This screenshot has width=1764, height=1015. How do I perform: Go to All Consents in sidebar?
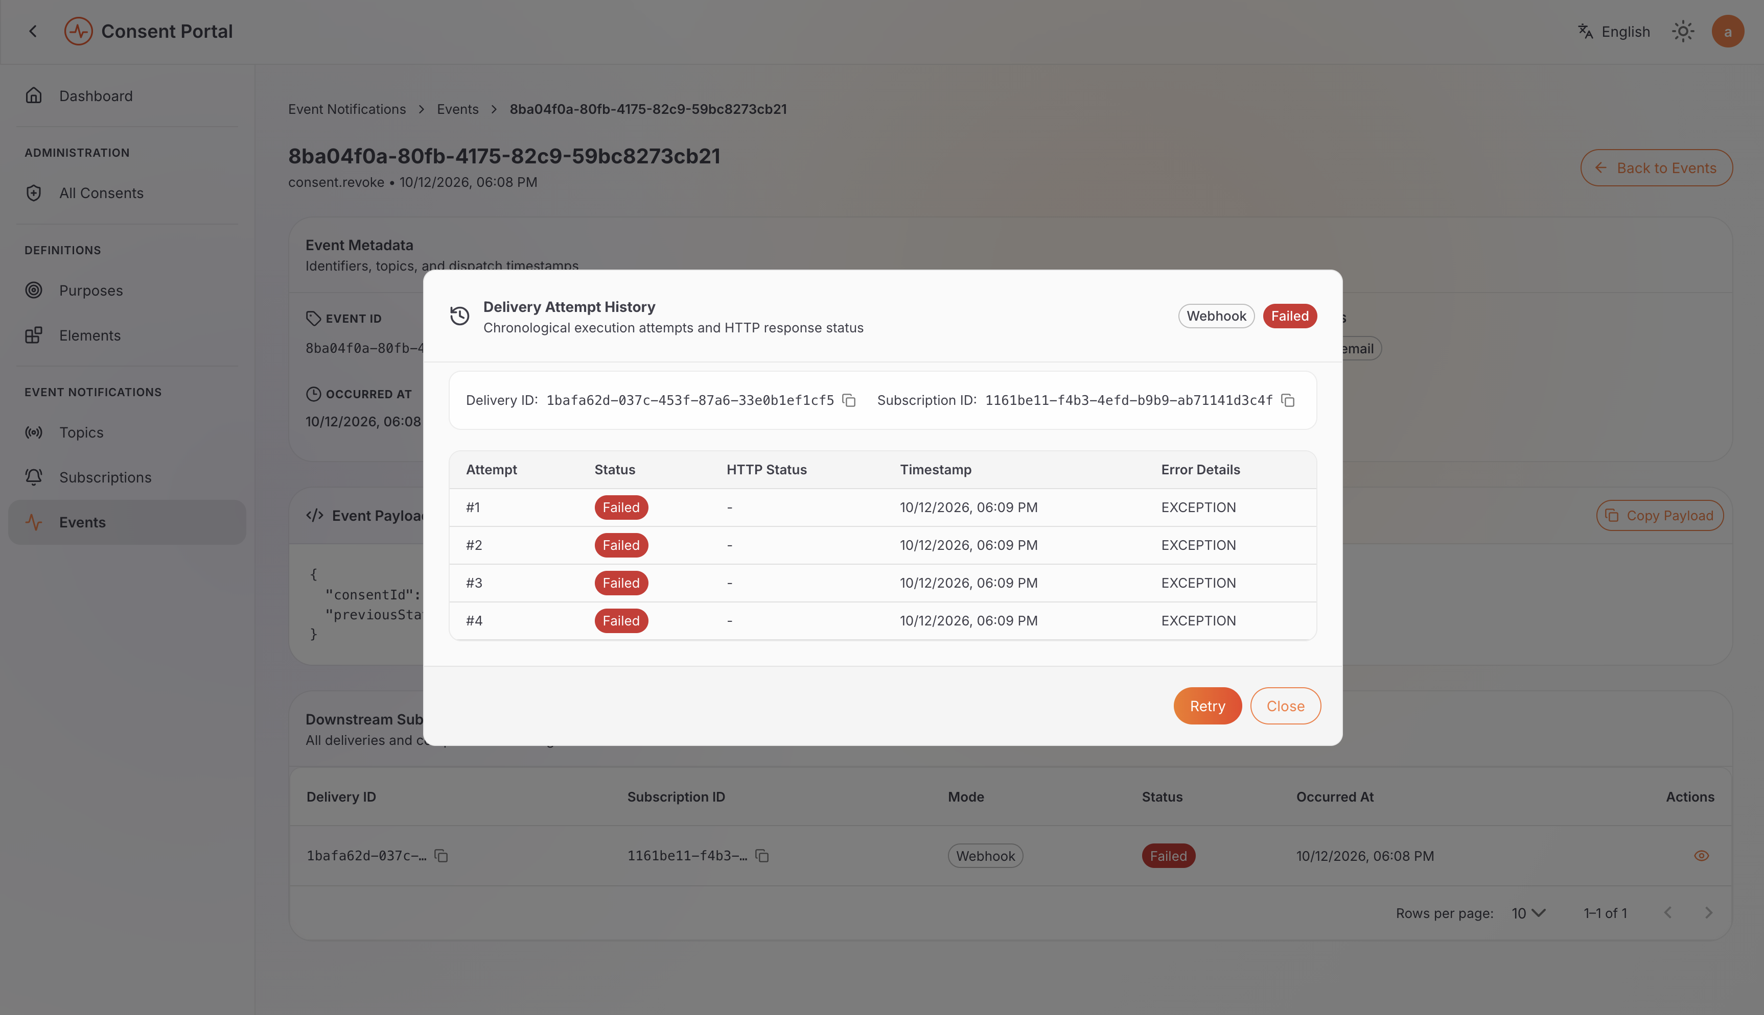127,193
